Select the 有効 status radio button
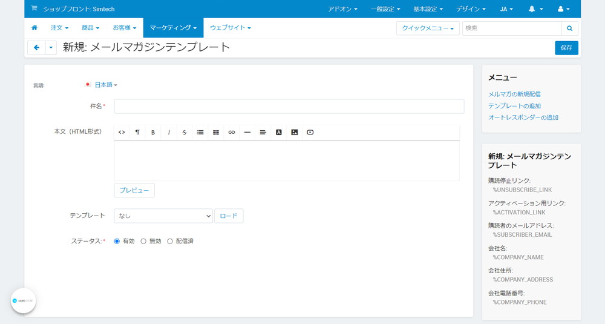The width and height of the screenshot is (605, 324). [117, 241]
